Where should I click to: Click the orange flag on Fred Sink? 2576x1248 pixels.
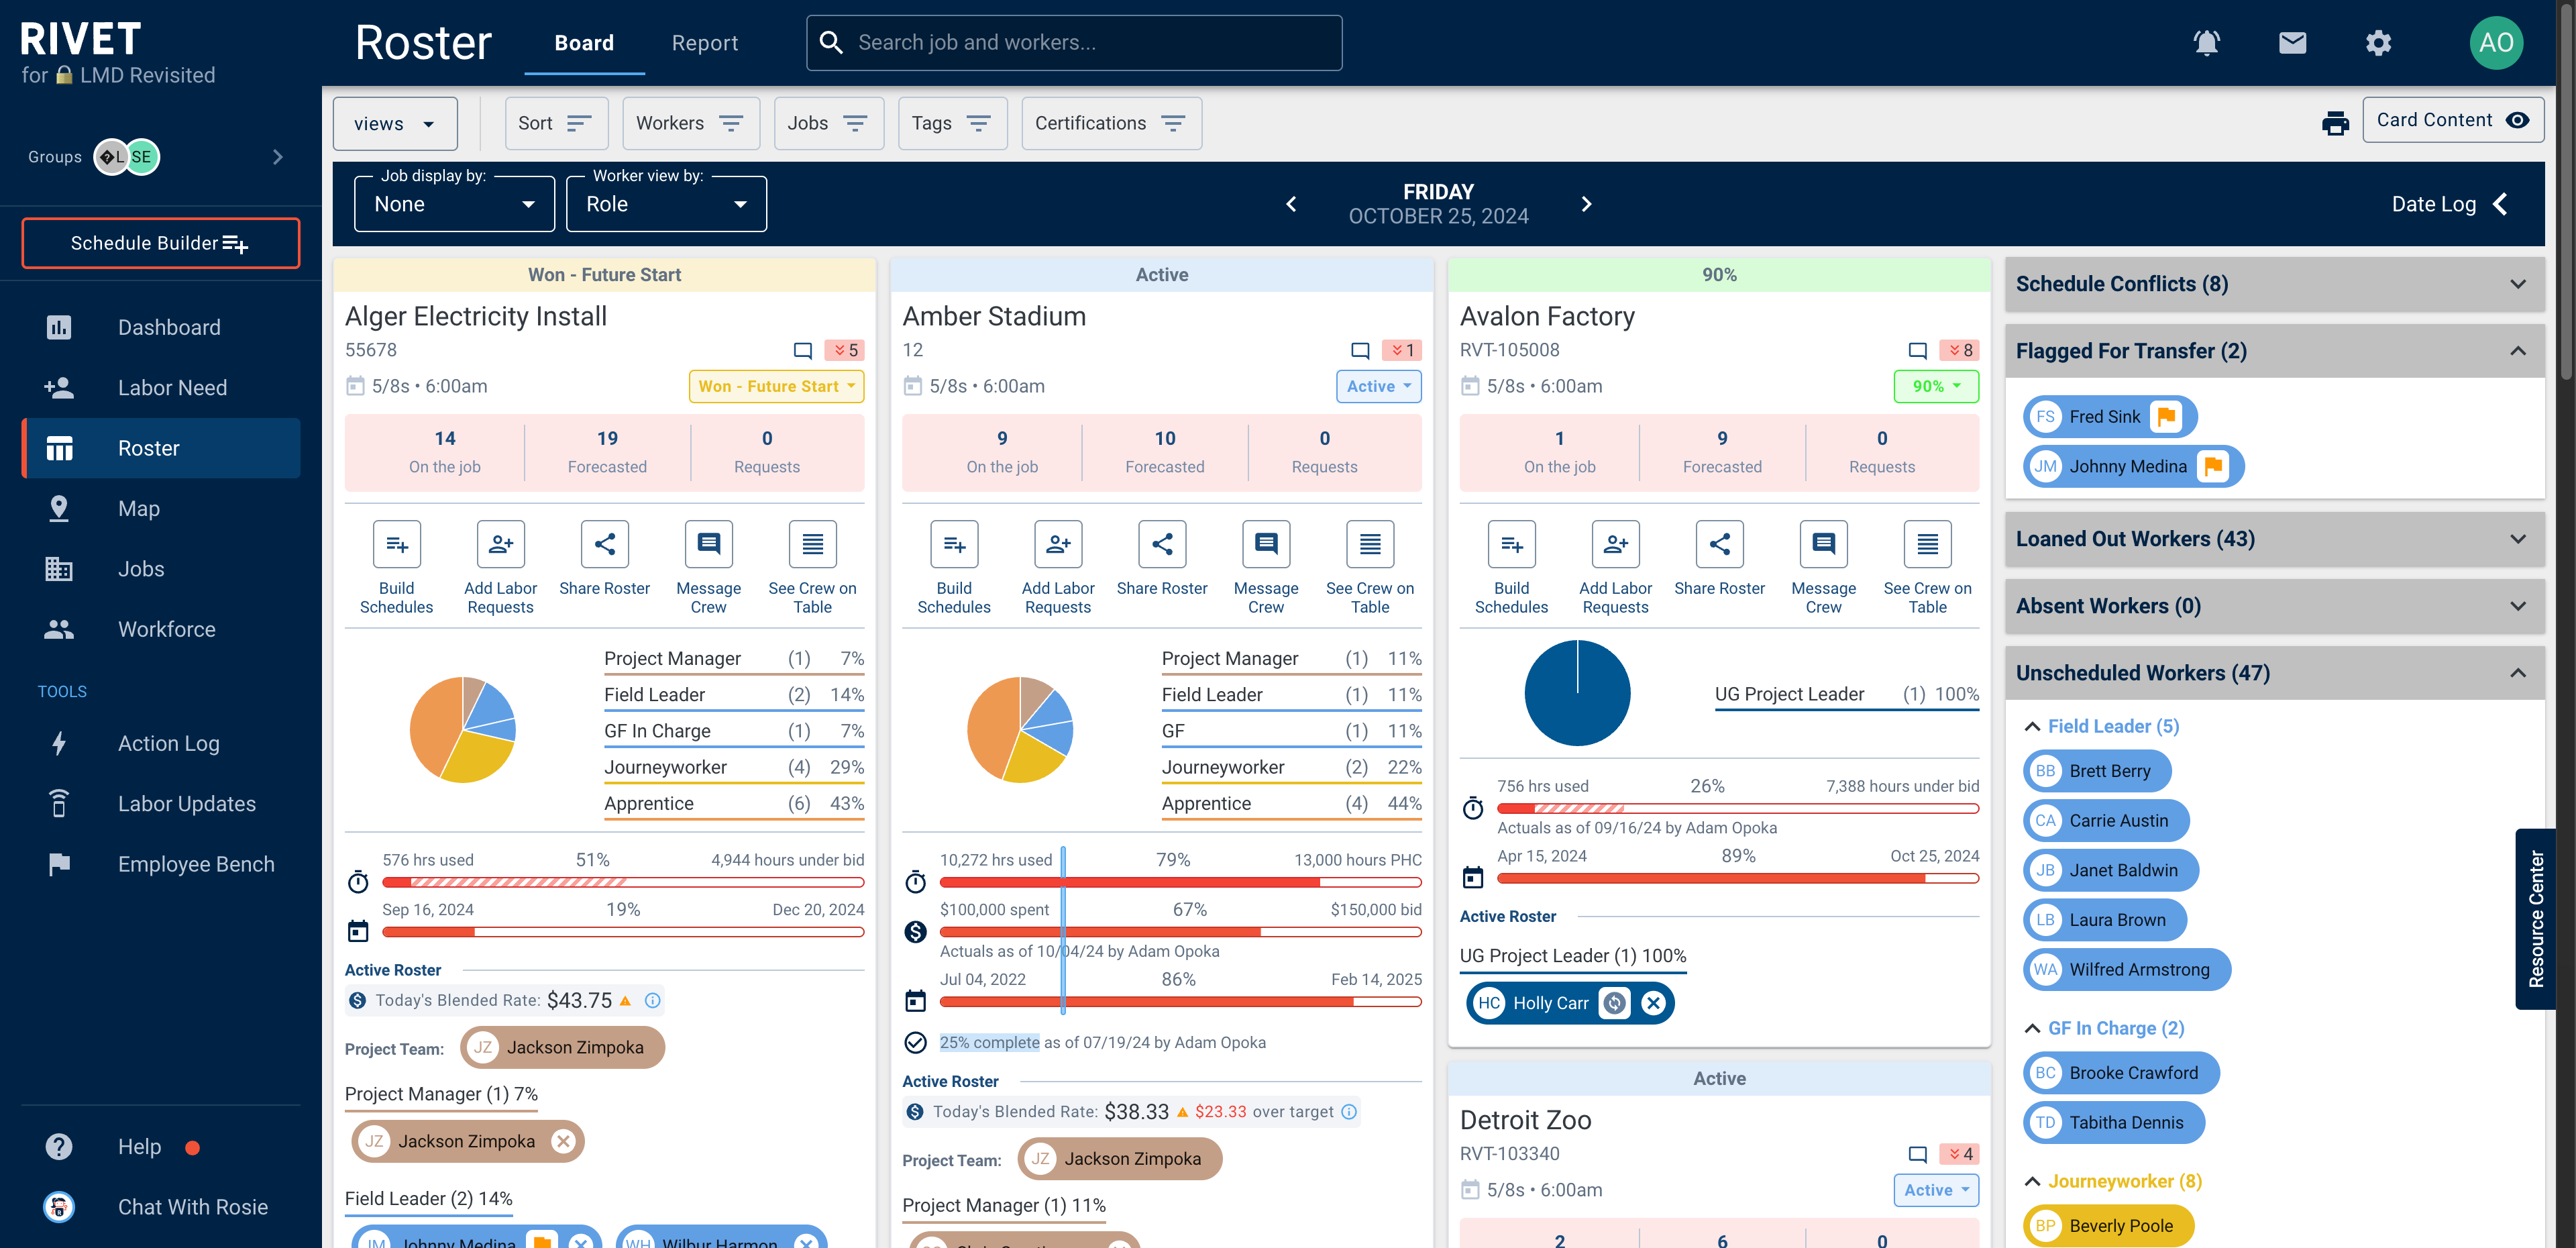click(x=2166, y=416)
